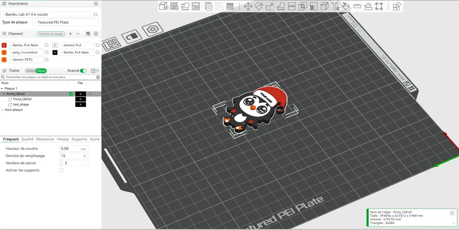Open the Résistance tab
This screenshot has width=459, height=230.
click(x=45, y=139)
